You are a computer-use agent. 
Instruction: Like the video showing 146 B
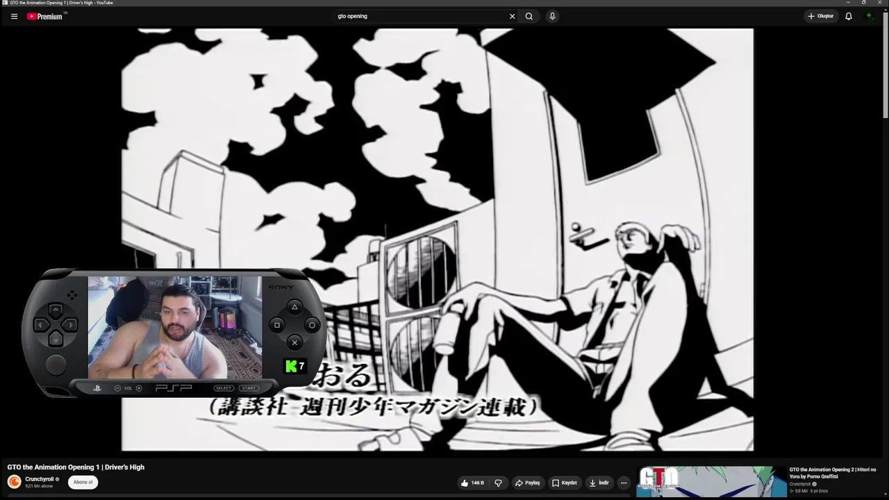pos(473,483)
